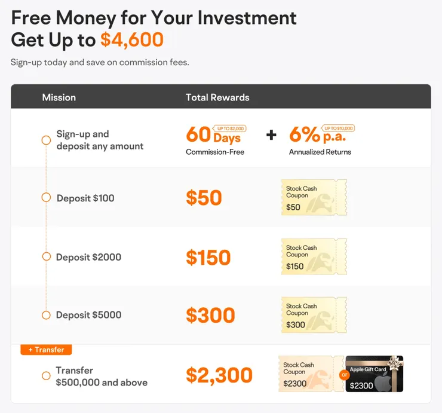The image size is (442, 413).
Task: Select the $2300 Stock Cash Coupon
Action: click(309, 375)
